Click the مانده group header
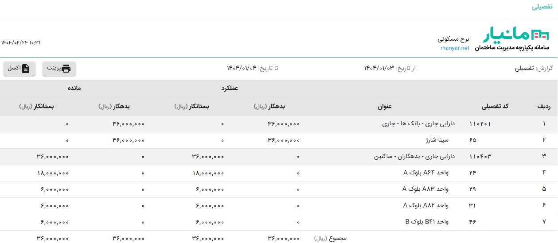558x243 pixels. [x=74, y=88]
